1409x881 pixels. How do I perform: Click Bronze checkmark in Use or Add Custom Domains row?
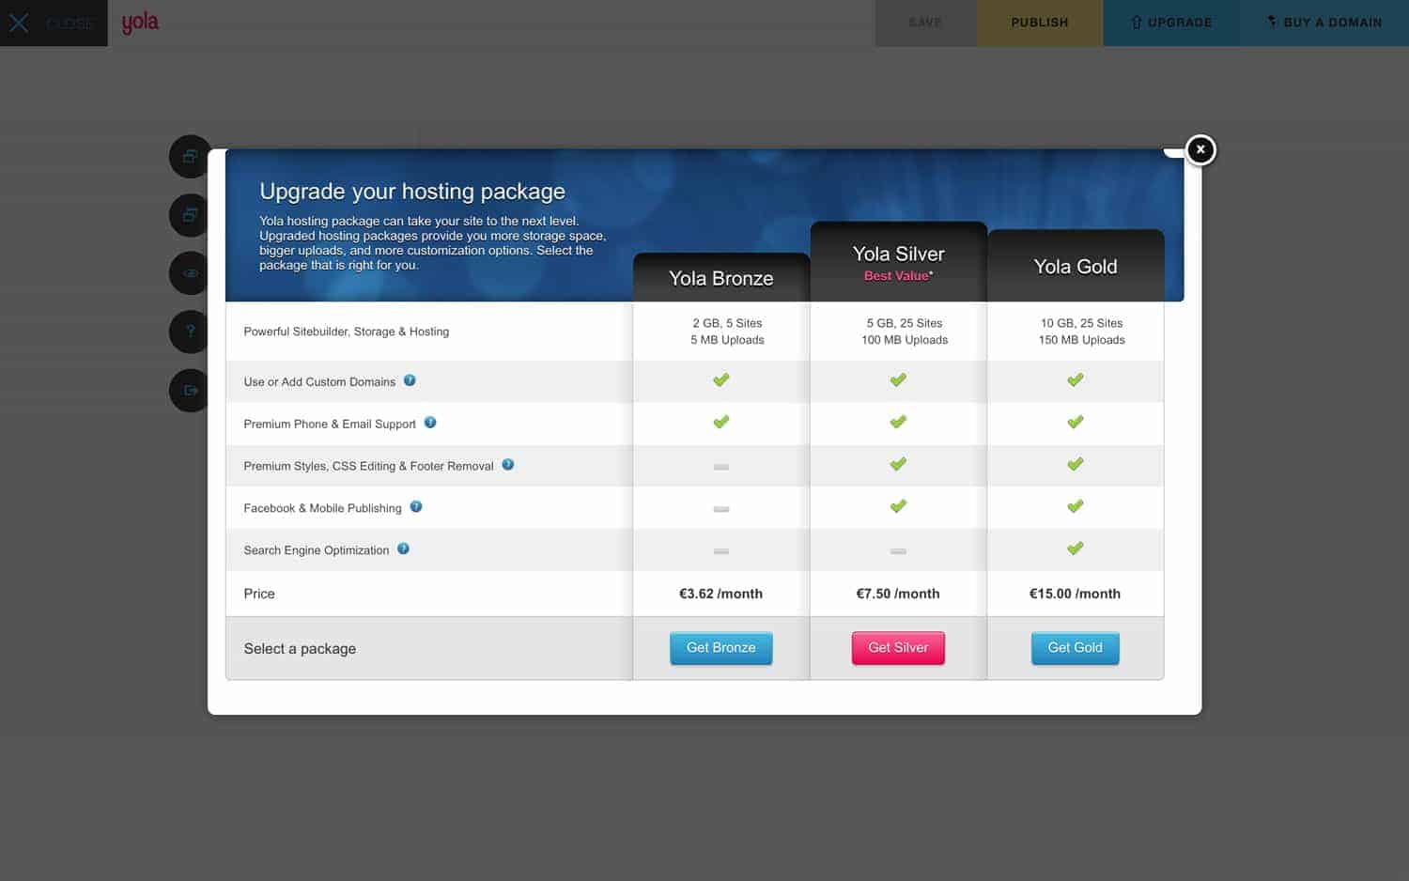(720, 380)
